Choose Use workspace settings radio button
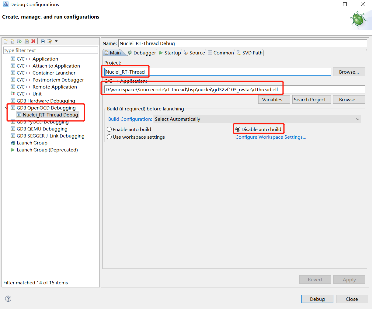The image size is (372, 309). tap(110, 137)
